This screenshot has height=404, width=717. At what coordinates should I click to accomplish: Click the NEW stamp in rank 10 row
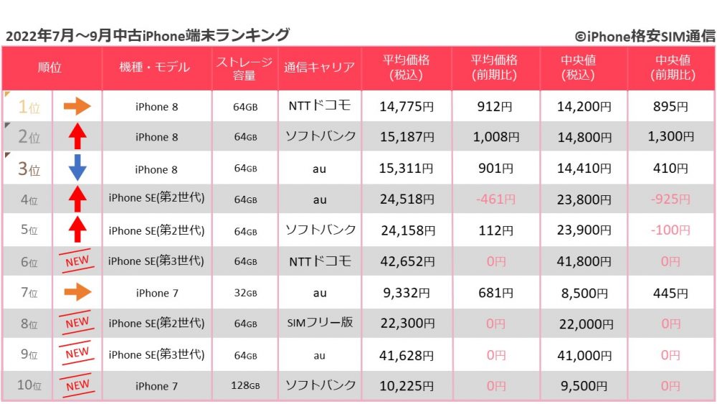[77, 385]
